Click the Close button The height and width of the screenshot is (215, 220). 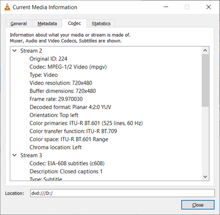coord(198,205)
